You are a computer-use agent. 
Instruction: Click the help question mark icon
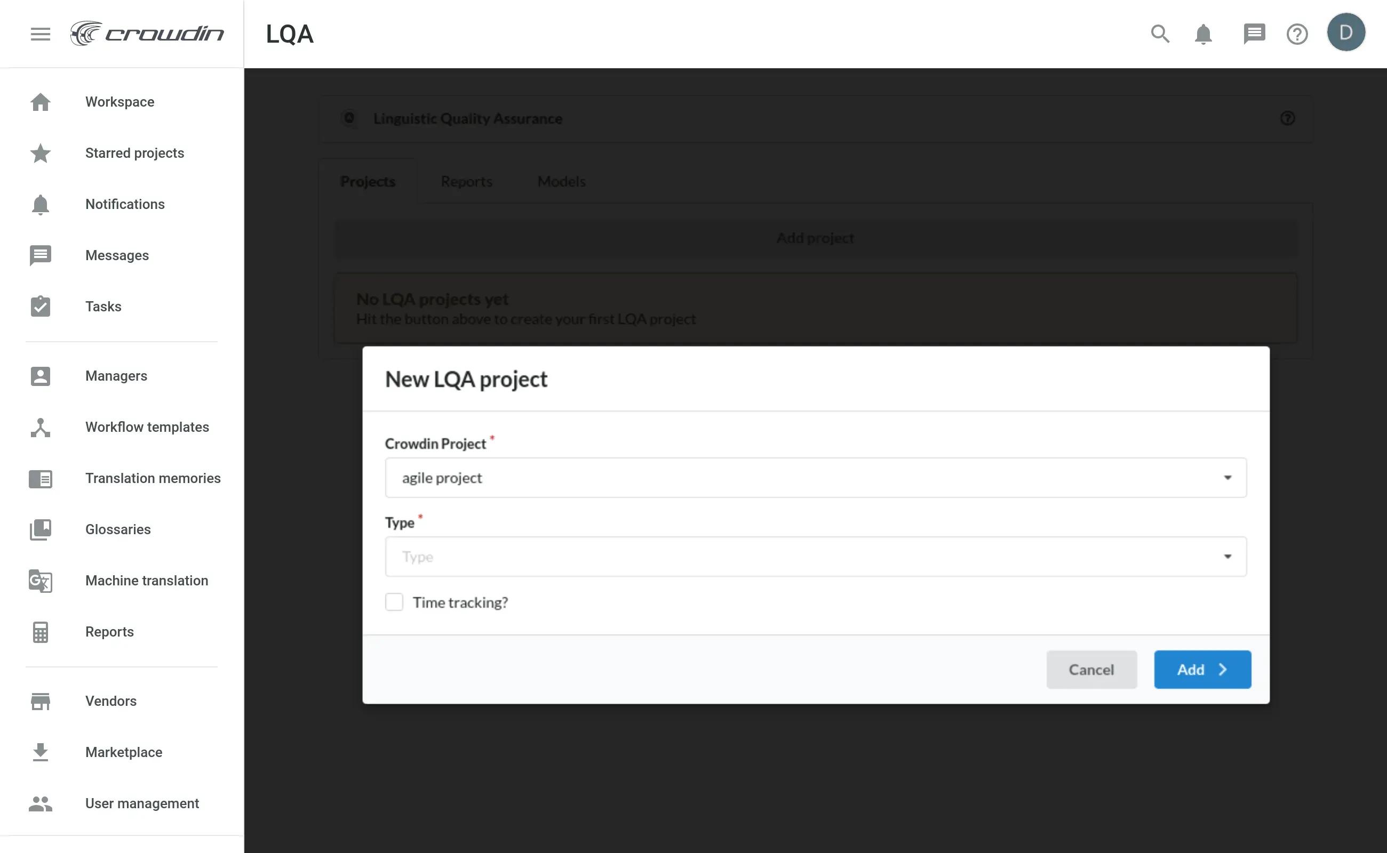coord(1297,34)
